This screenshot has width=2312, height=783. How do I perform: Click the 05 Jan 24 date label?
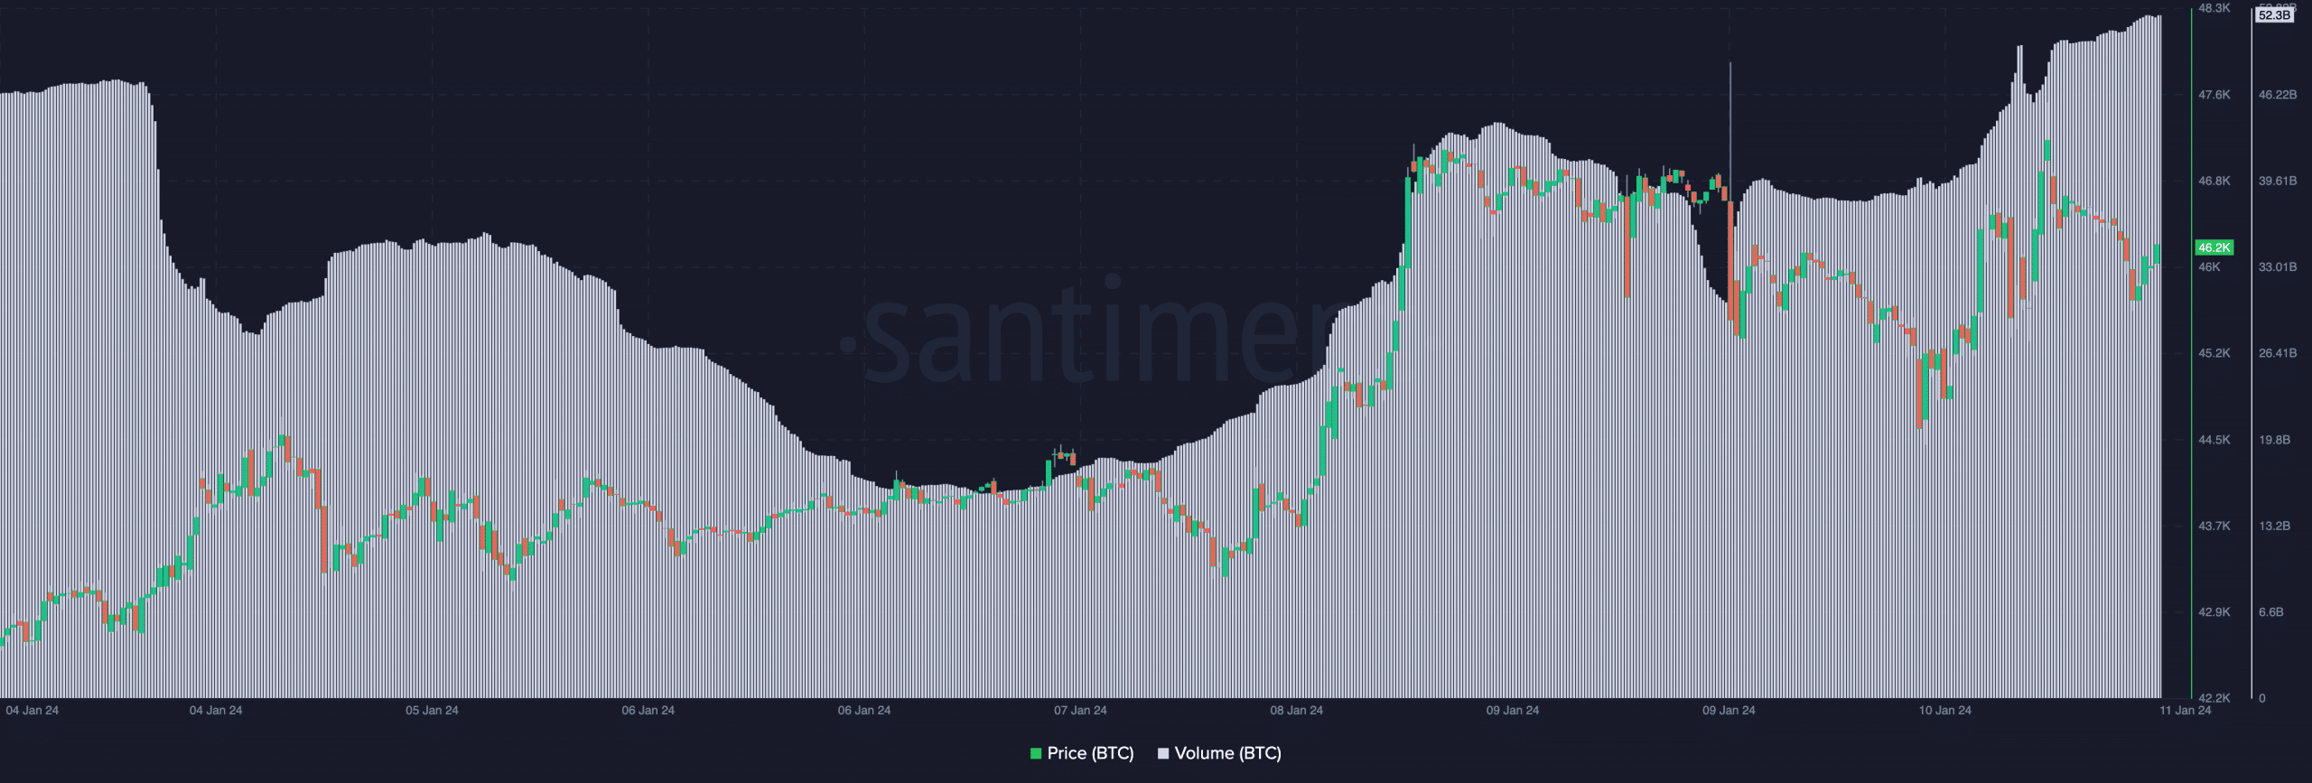432,711
